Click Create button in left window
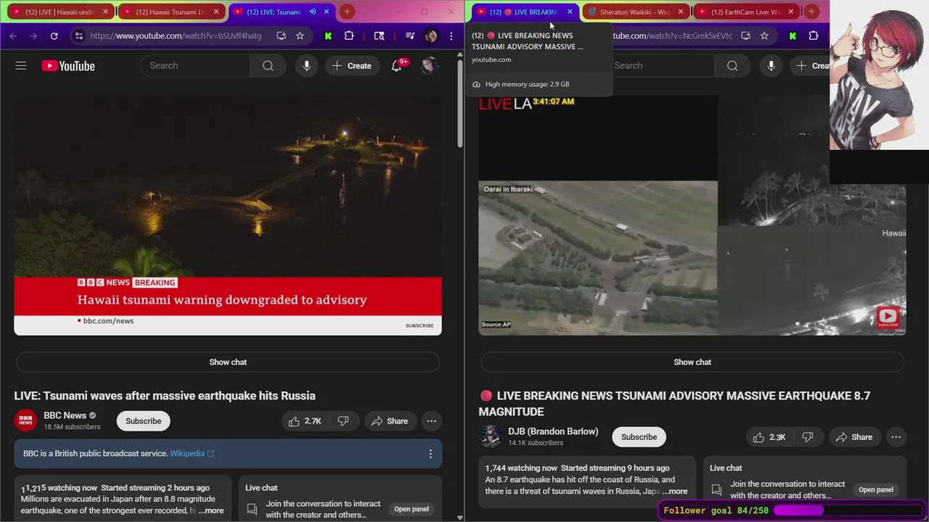Image resolution: width=929 pixels, height=522 pixels. 352,66
